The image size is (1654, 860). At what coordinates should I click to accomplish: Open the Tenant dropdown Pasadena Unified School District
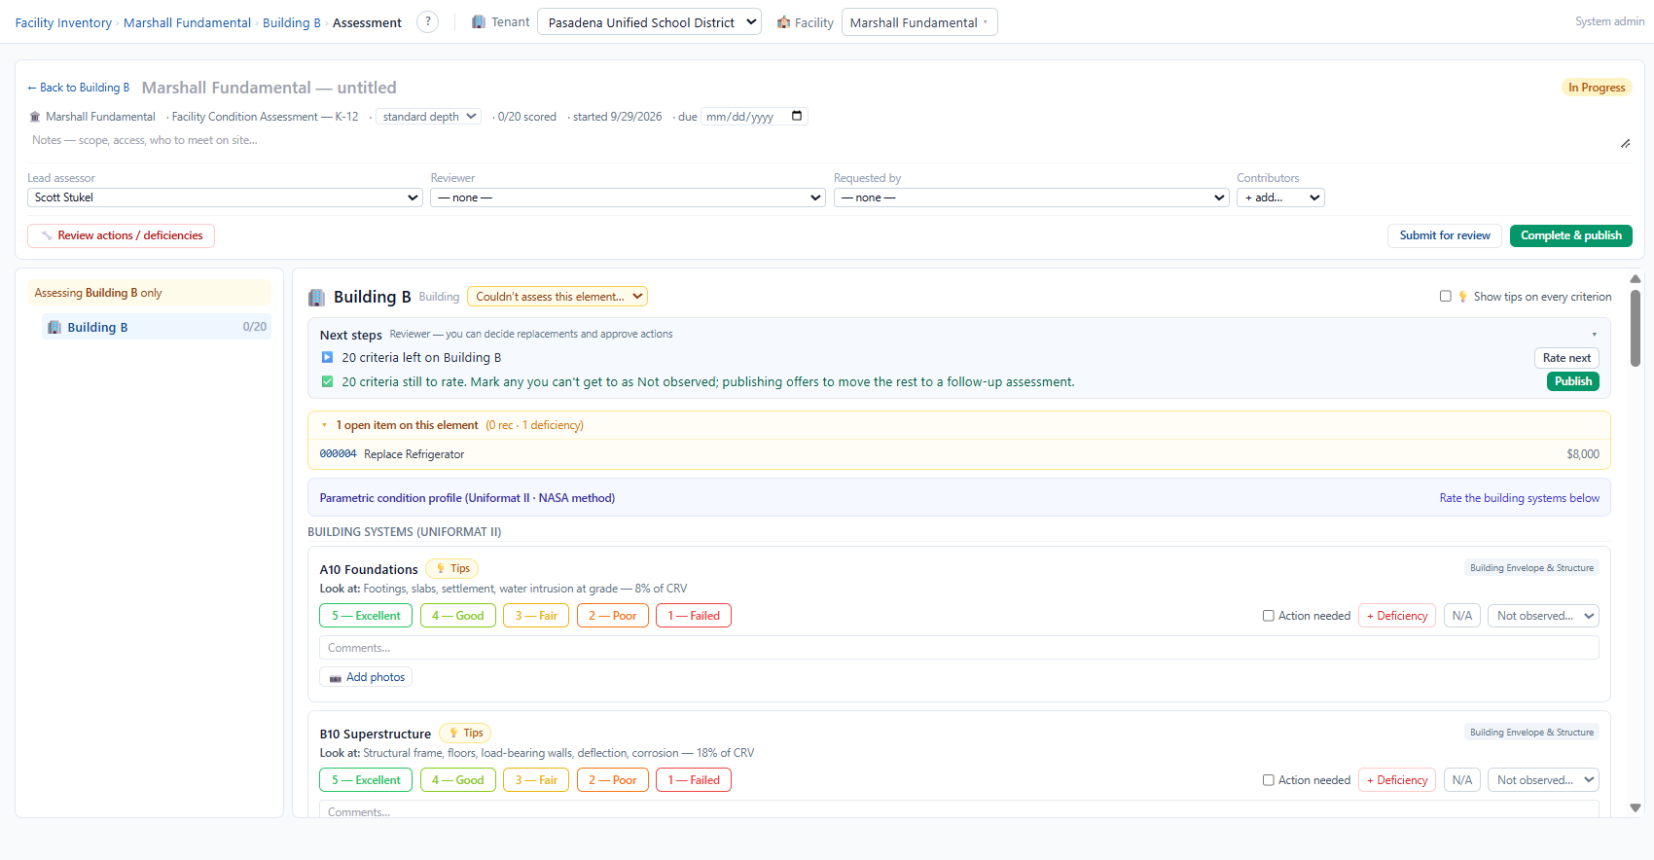tap(649, 22)
